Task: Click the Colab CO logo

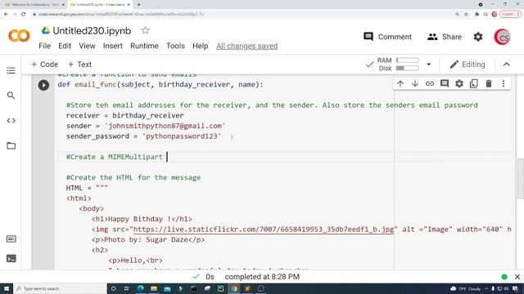Action: 19,36
